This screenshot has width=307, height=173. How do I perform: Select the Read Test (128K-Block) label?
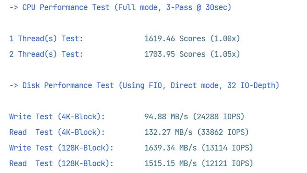coord(61,163)
